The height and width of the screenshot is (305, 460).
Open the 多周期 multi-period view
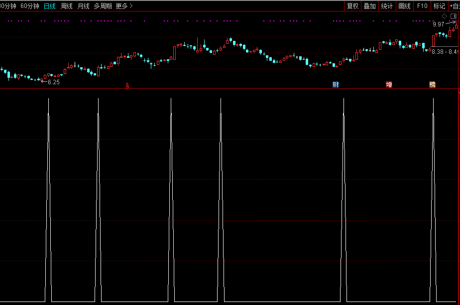point(103,6)
